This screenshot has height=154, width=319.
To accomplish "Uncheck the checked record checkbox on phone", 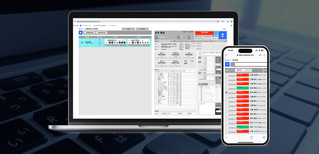I will tap(226, 92).
